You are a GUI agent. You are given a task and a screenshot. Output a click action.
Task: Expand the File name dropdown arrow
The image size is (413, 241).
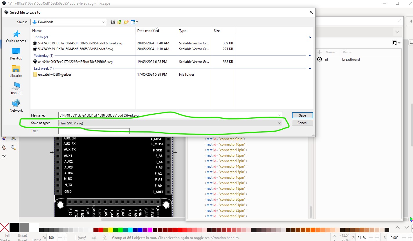coord(279,115)
